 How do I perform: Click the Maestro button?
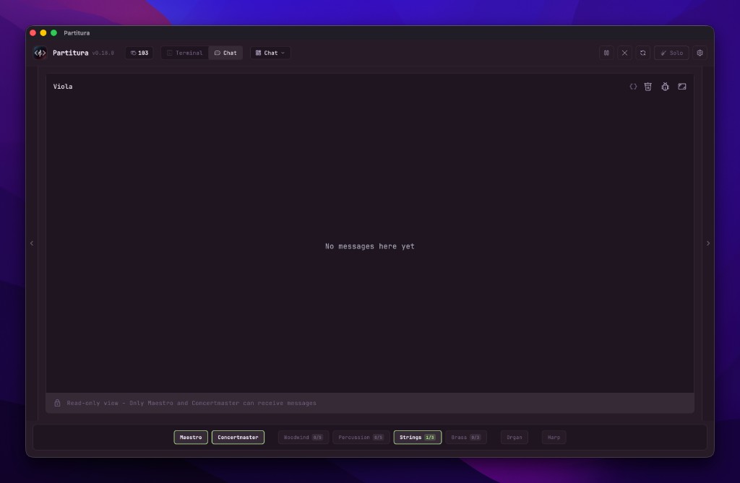pyautogui.click(x=191, y=438)
